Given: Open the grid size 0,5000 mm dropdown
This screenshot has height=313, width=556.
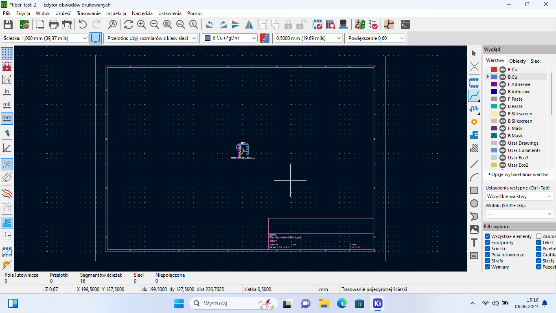Looking at the screenshot, I should (309, 38).
